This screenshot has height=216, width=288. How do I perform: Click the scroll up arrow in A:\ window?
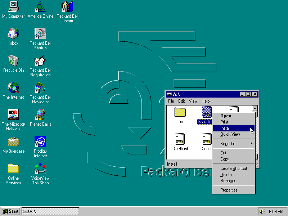point(255,108)
